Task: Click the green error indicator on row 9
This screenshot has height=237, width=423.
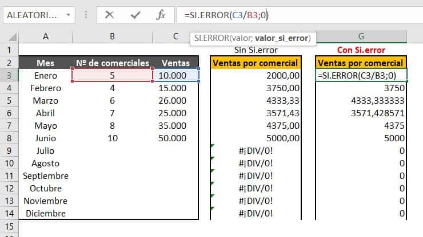Action: tap(212, 146)
